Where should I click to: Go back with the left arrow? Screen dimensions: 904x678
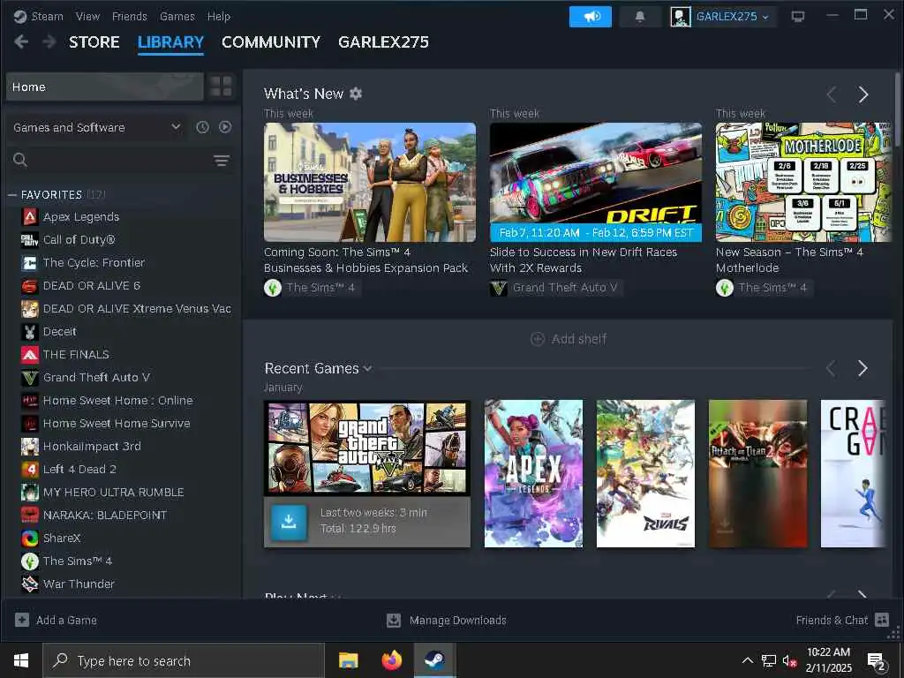[x=21, y=42]
